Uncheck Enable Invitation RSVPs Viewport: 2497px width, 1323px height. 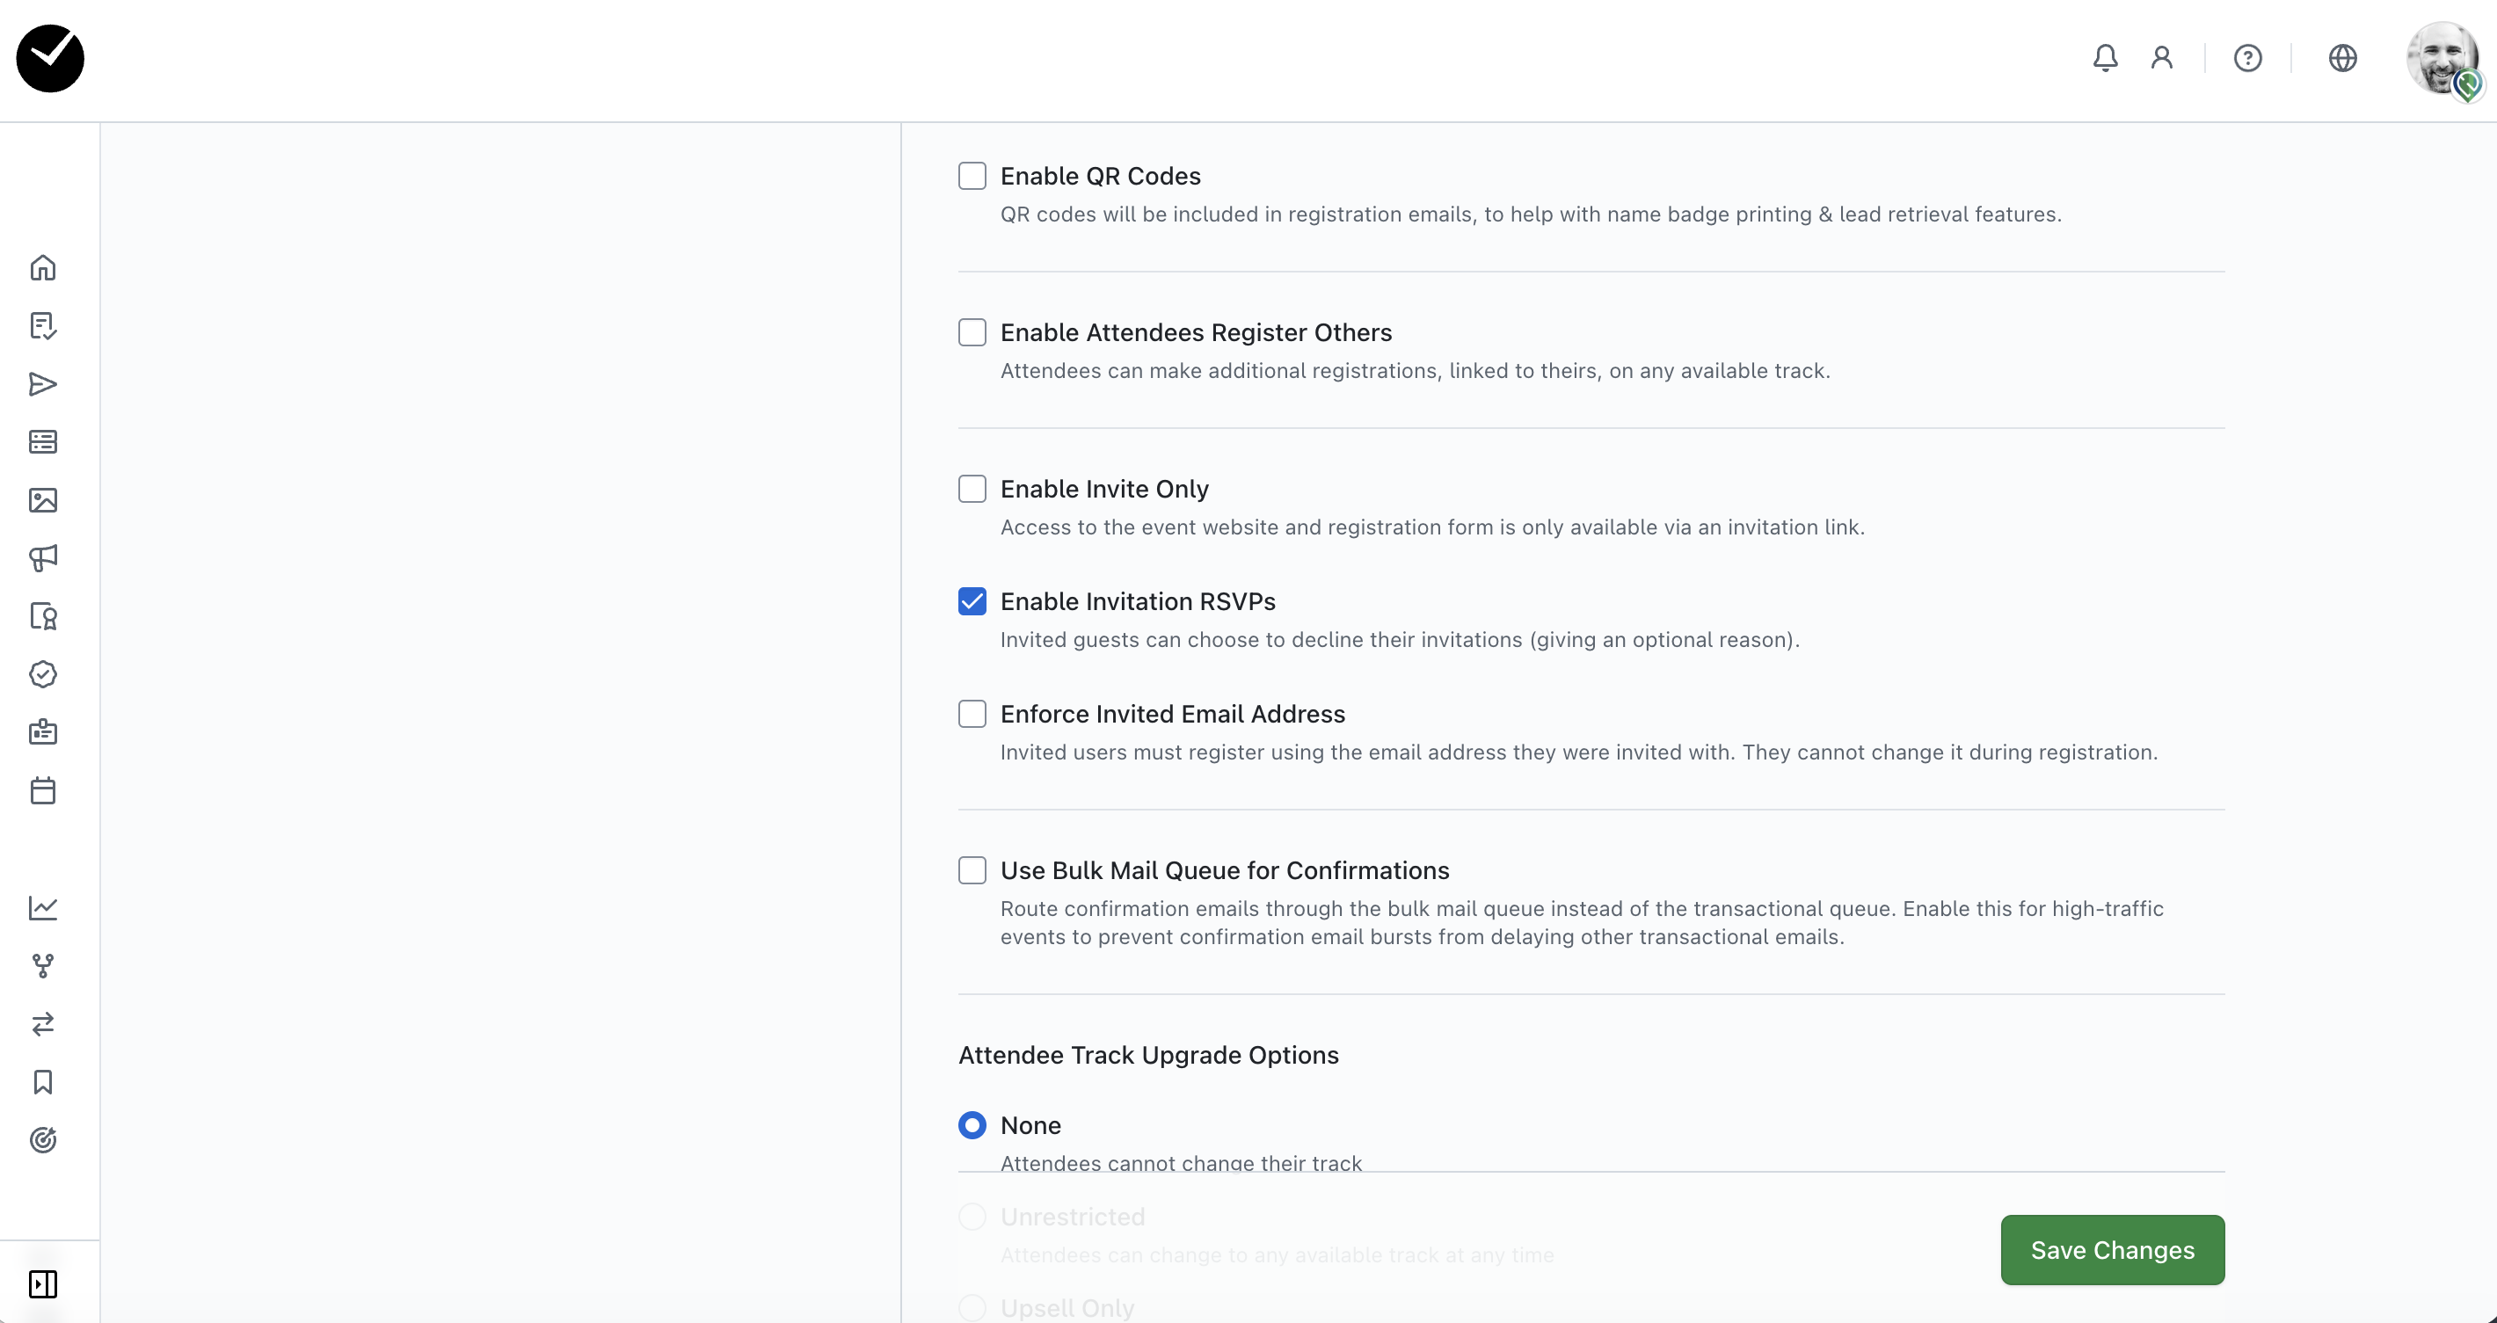(x=972, y=601)
